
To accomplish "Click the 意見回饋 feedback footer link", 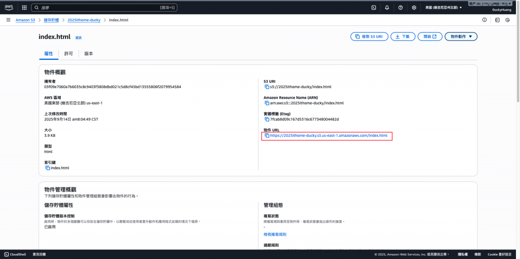I will pos(39,254).
